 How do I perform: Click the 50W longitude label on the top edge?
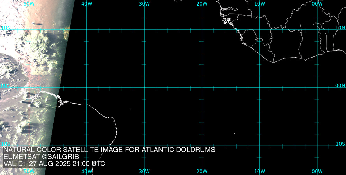[29, 4]
